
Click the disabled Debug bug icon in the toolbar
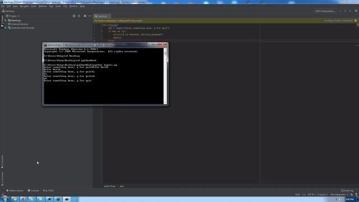(x=346, y=11)
